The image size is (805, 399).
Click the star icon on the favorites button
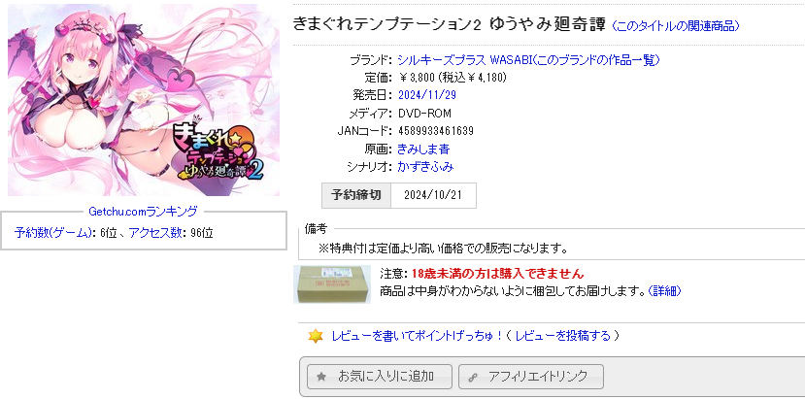(321, 377)
